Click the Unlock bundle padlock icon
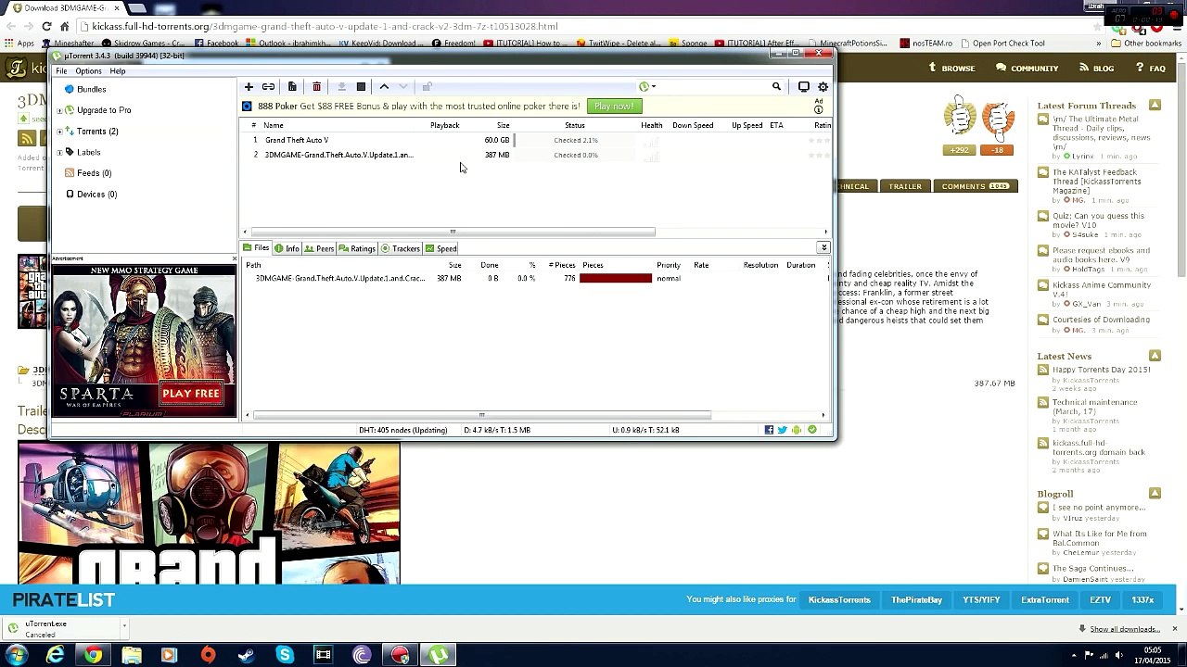The height and width of the screenshot is (667, 1187). click(x=427, y=87)
